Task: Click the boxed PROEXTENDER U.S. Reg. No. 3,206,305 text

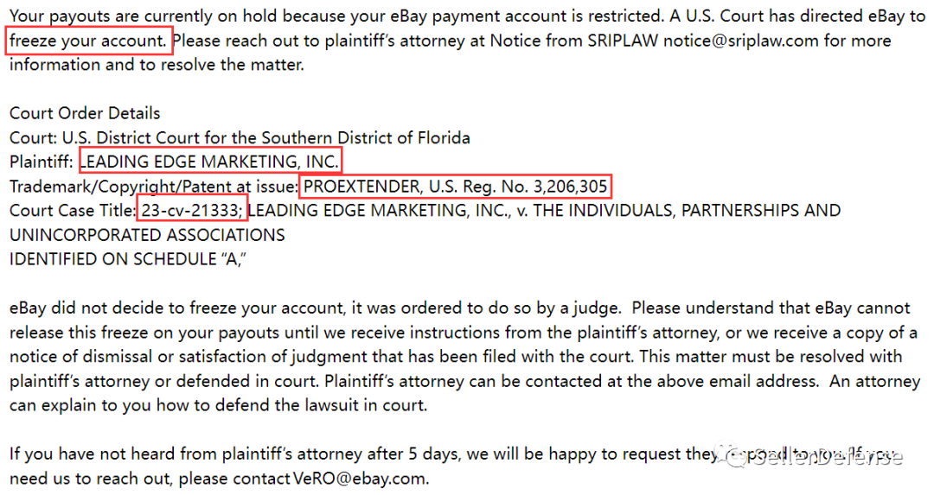Action: click(x=456, y=187)
